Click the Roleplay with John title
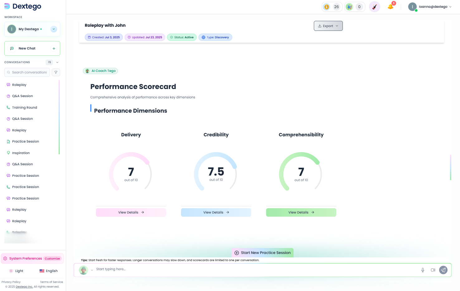 point(105,26)
